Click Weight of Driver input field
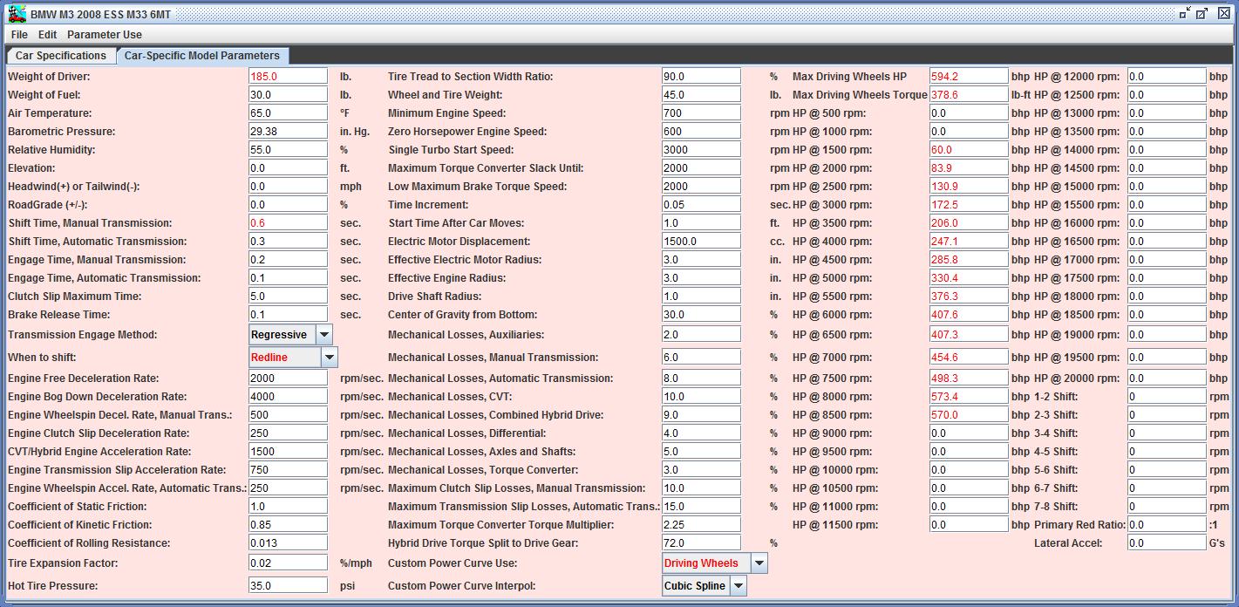1239x607 pixels. point(288,77)
